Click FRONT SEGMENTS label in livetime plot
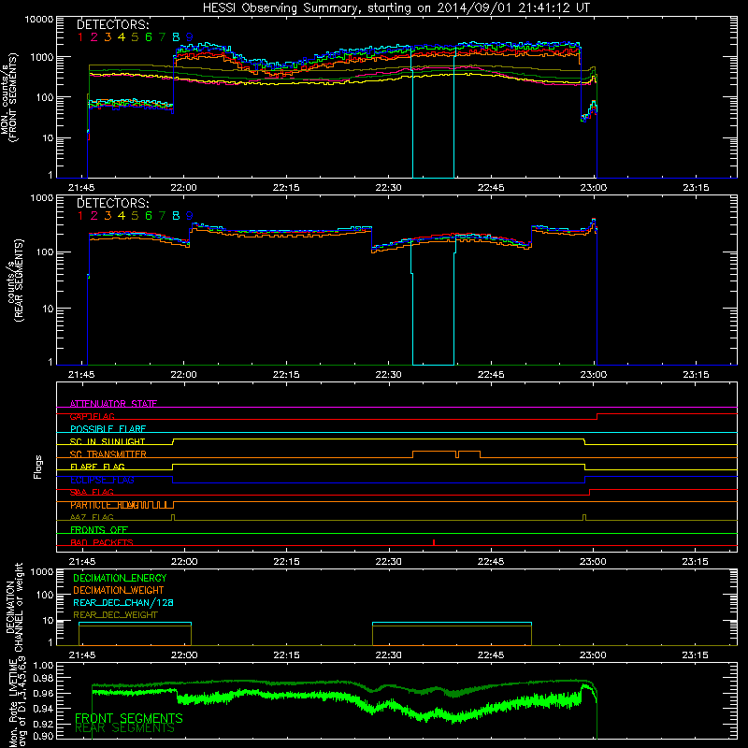This screenshot has height=748, width=748. [129, 718]
